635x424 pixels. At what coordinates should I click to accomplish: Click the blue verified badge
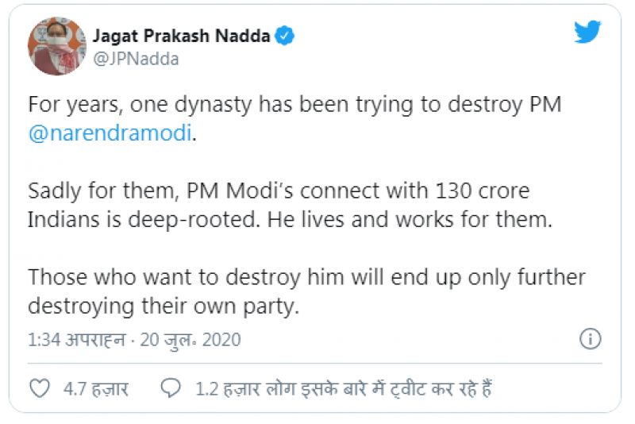pyautogui.click(x=284, y=36)
